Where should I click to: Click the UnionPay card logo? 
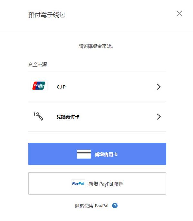click(x=39, y=86)
